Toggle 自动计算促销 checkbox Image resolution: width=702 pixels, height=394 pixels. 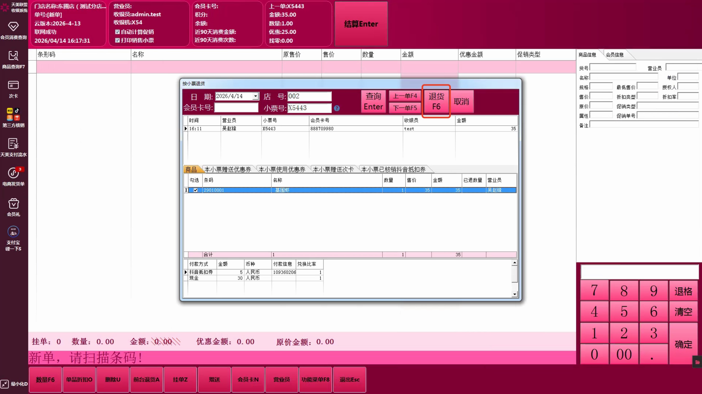(117, 32)
